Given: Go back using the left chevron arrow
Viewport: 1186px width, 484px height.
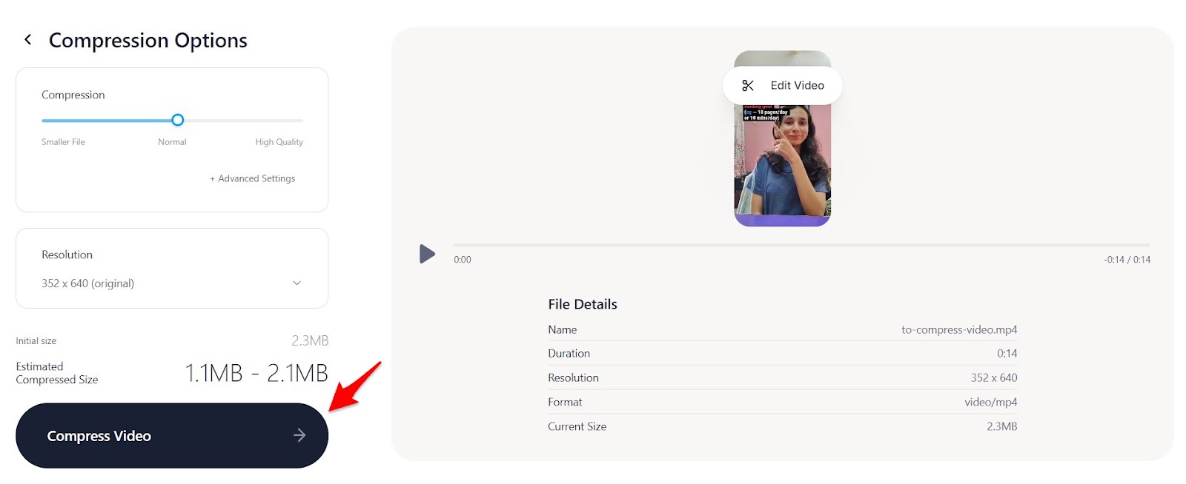Looking at the screenshot, I should (x=28, y=39).
